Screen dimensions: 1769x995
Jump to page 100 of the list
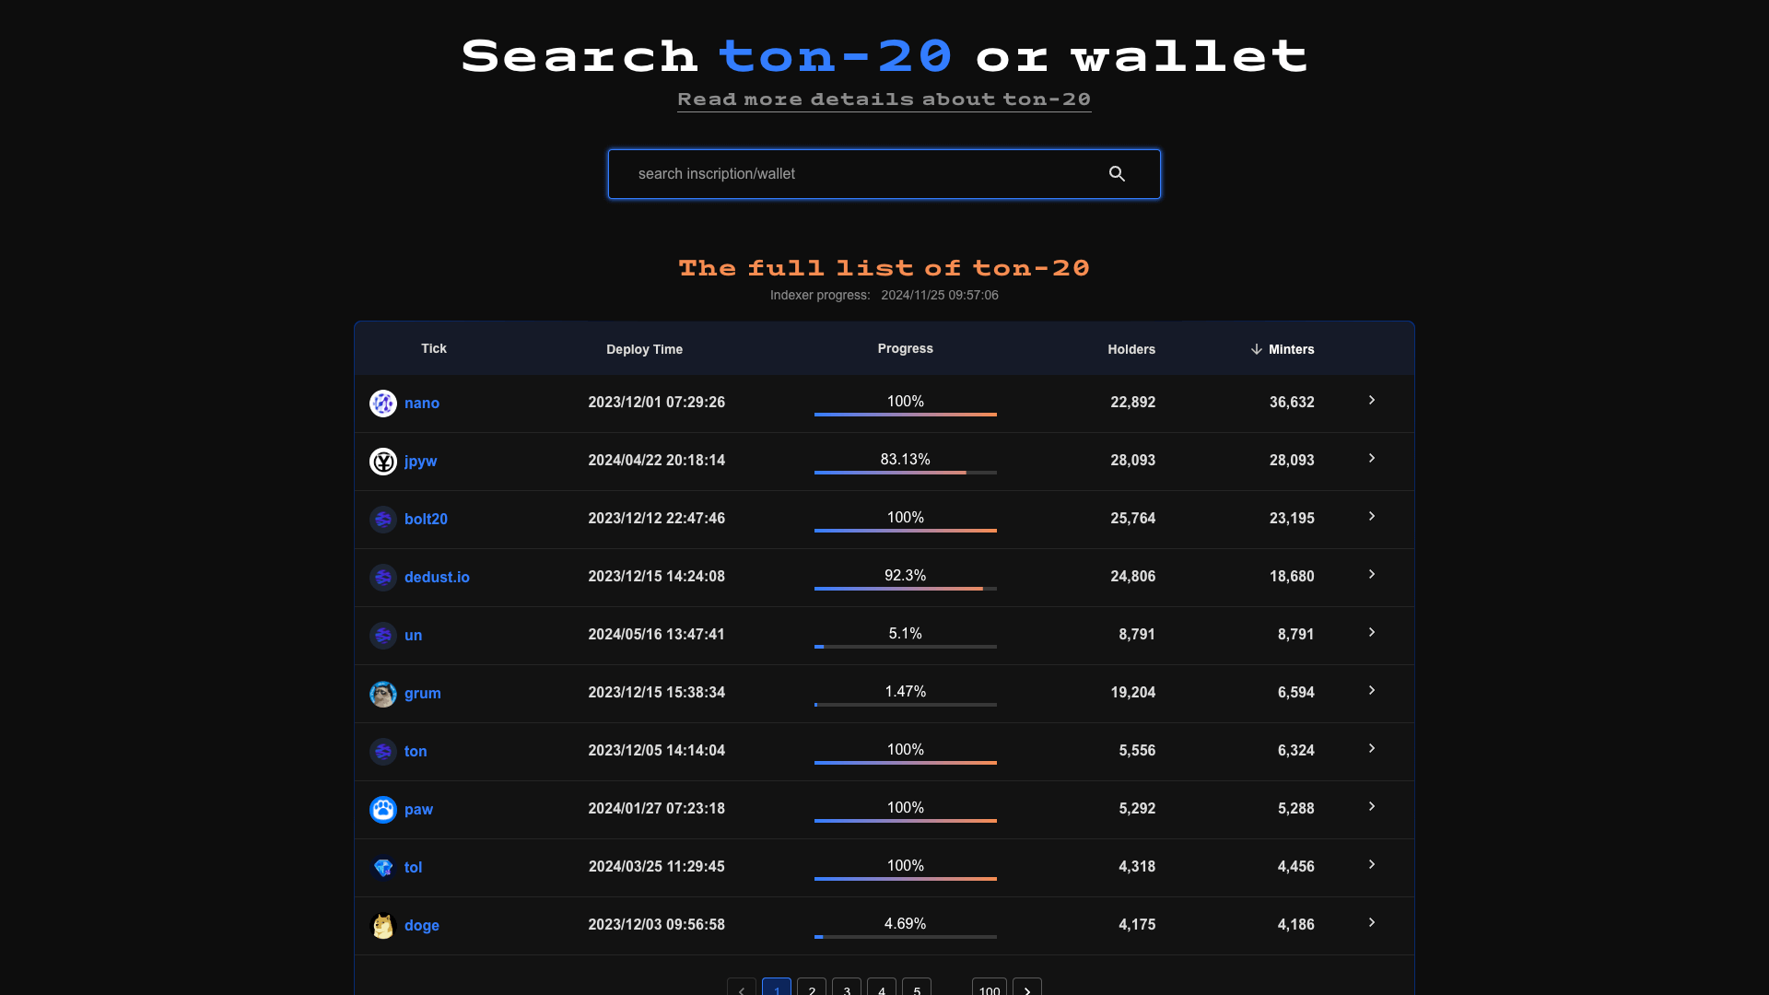[x=990, y=988]
